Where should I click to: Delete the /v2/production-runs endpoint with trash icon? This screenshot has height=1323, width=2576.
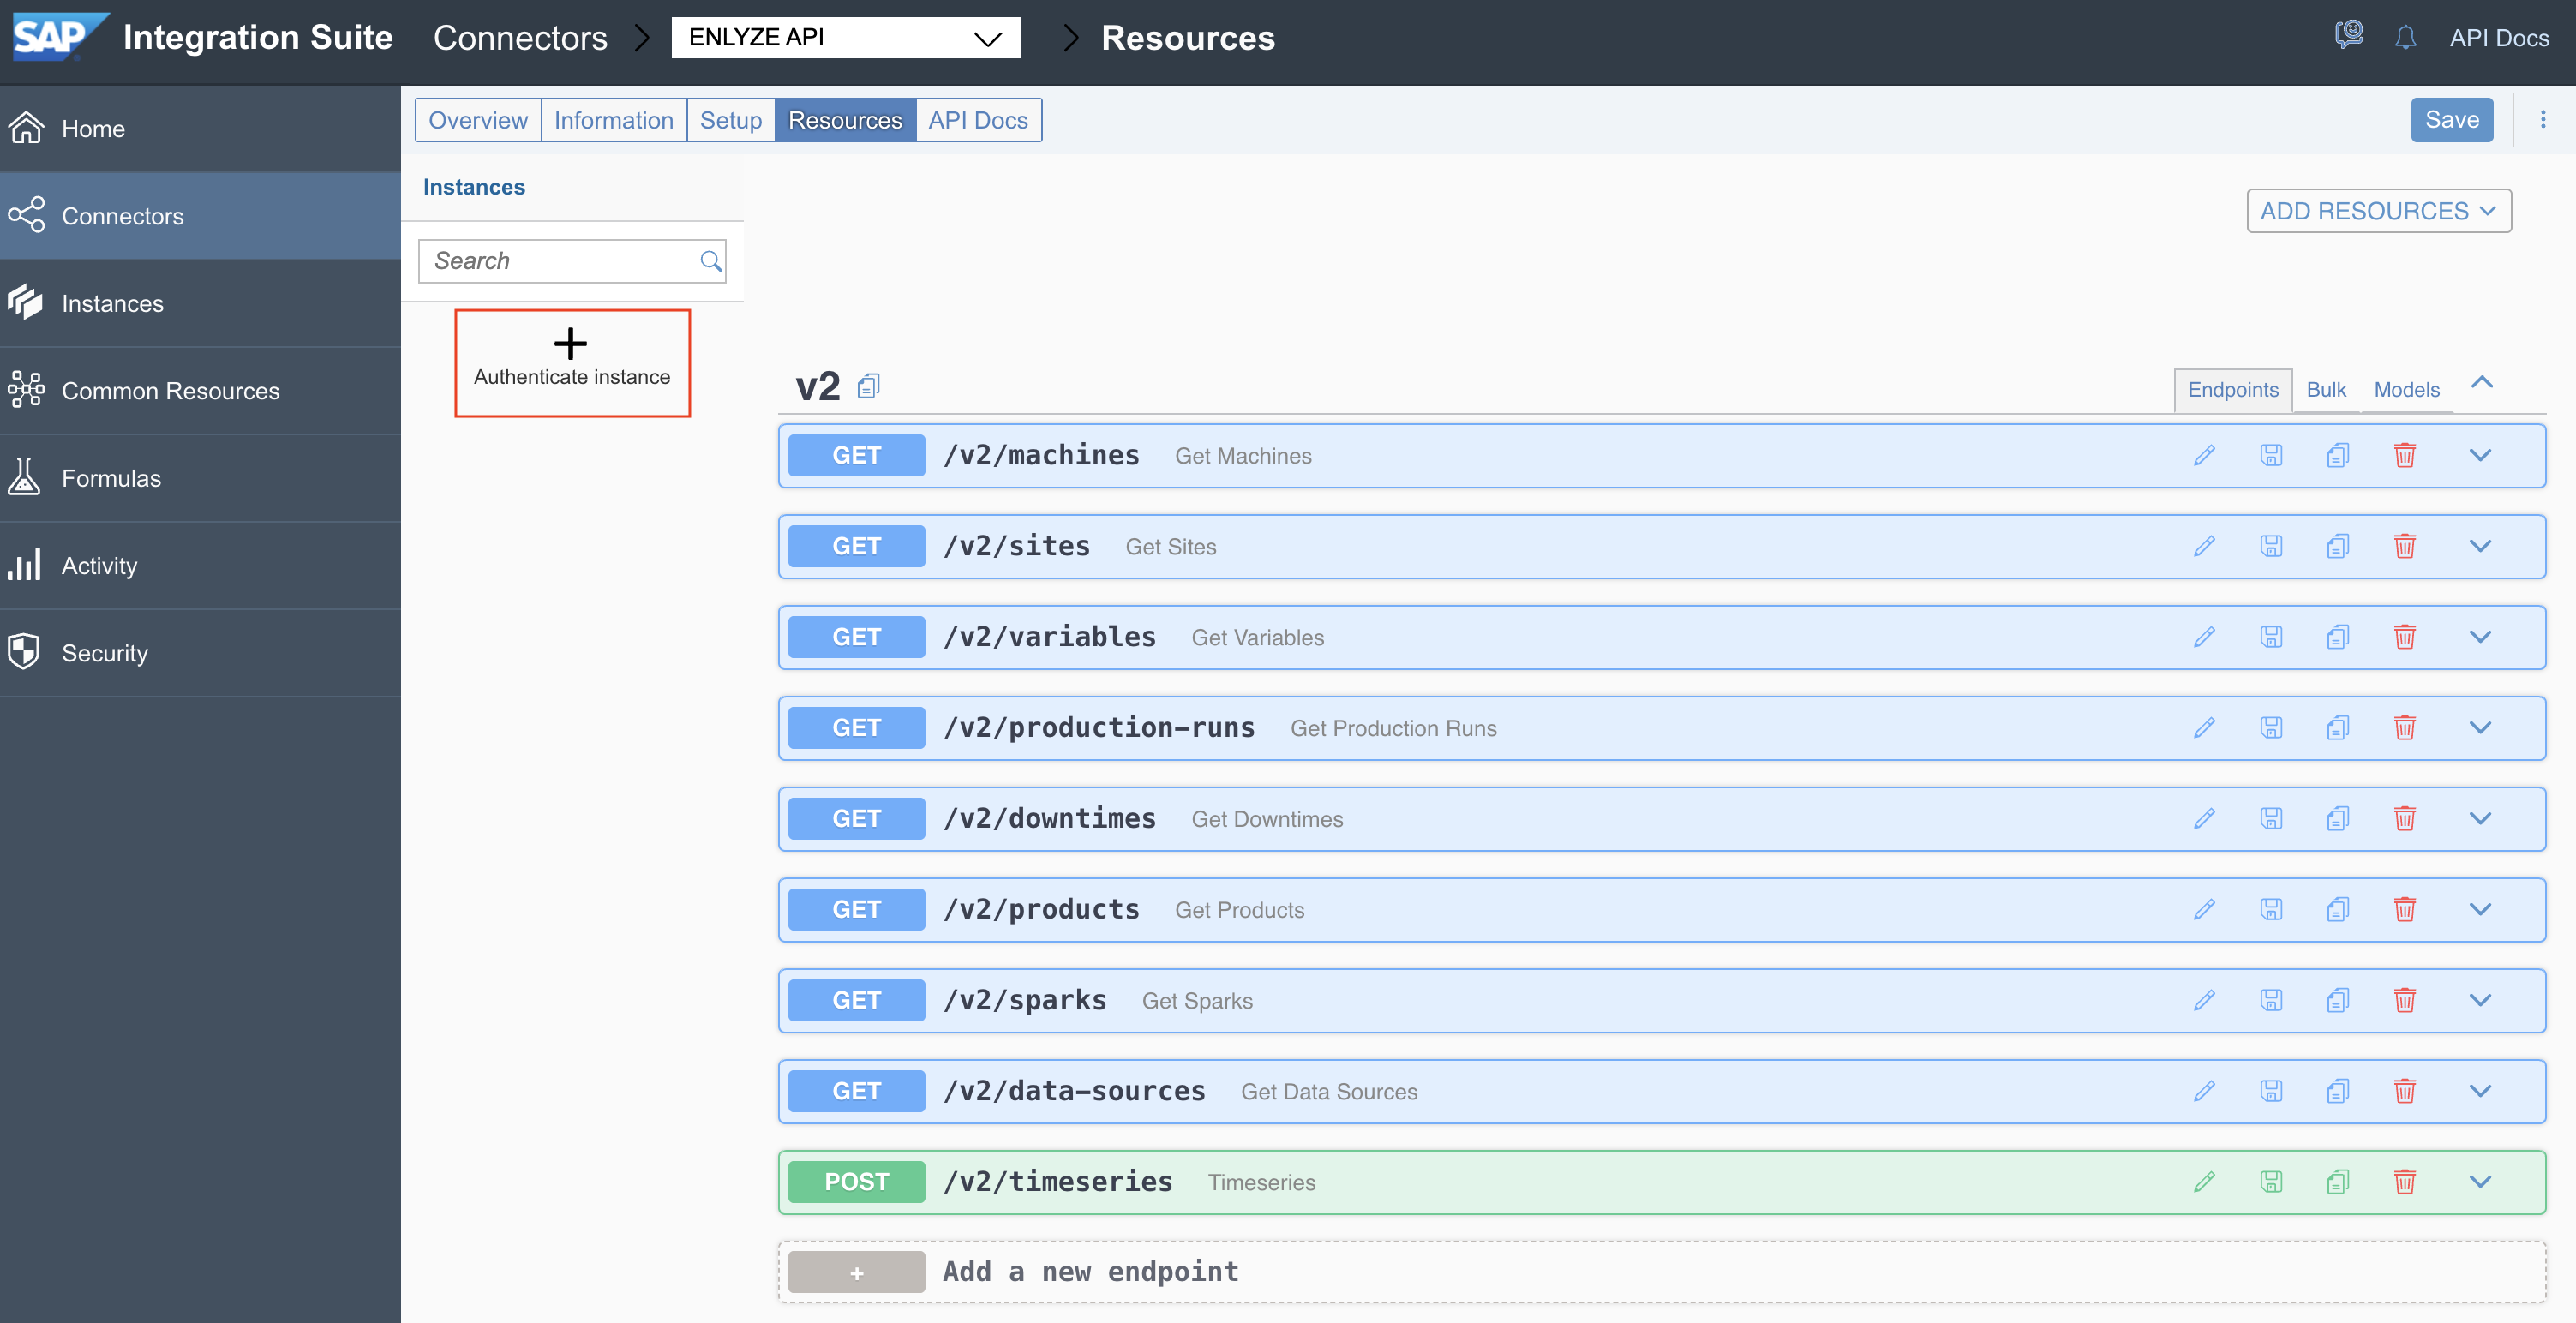click(2404, 728)
